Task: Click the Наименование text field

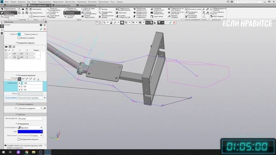Action: pos(30,119)
